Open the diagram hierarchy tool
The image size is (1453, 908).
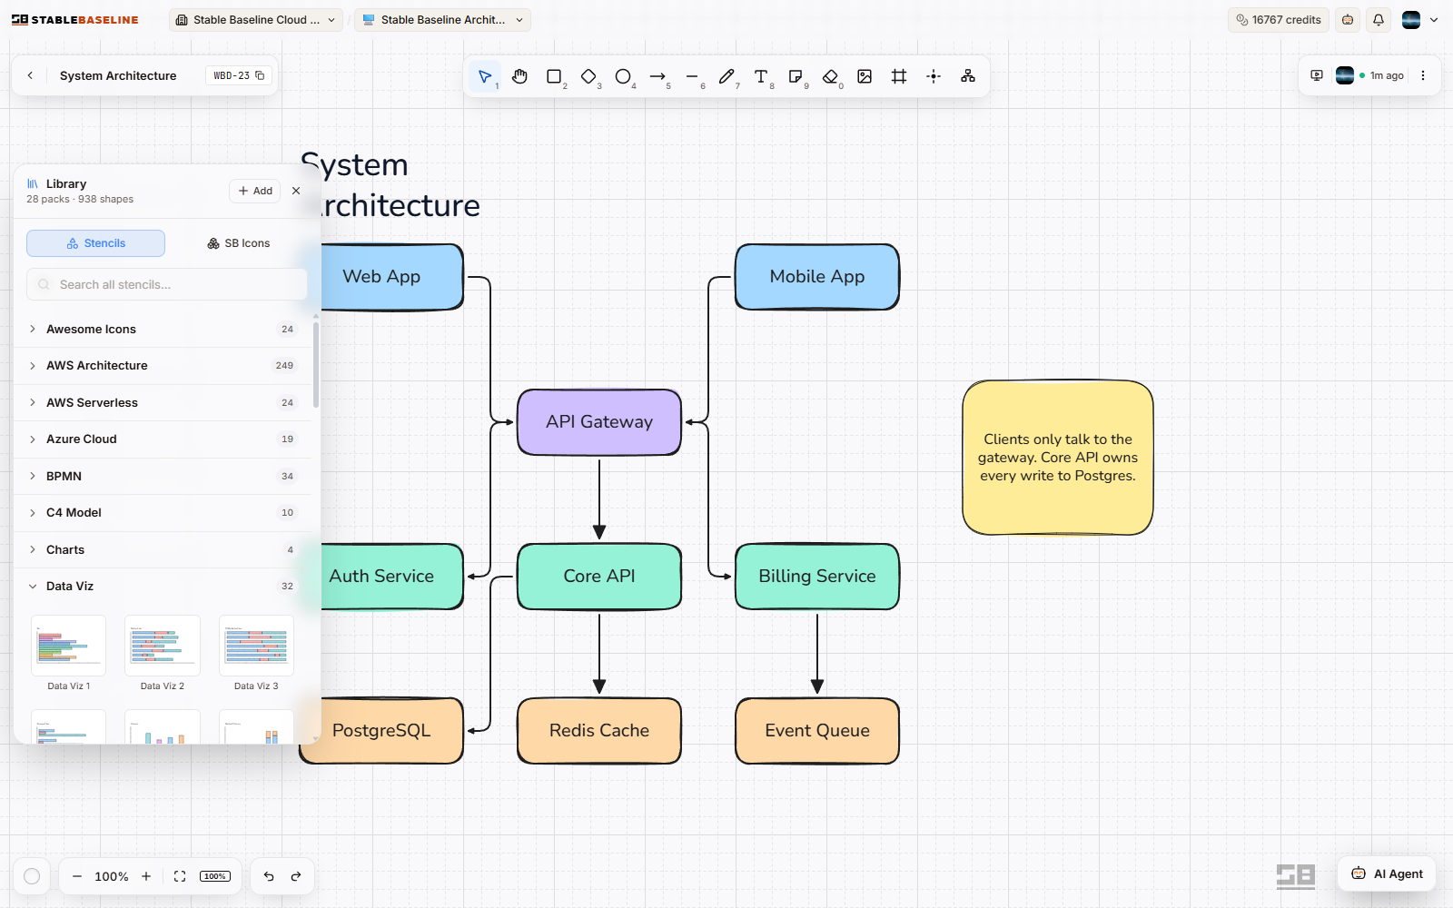pyautogui.click(x=968, y=76)
